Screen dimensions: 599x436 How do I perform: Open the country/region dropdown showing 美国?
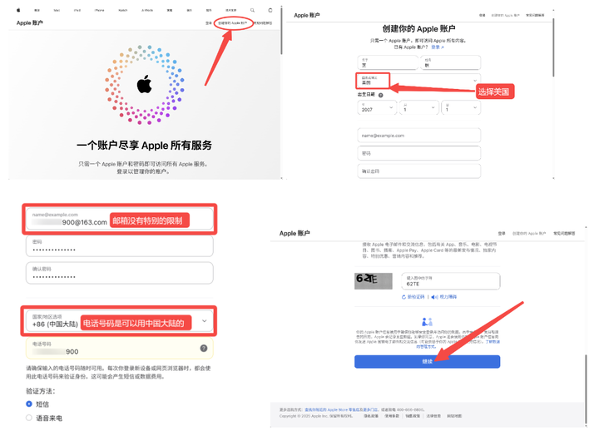(x=418, y=80)
